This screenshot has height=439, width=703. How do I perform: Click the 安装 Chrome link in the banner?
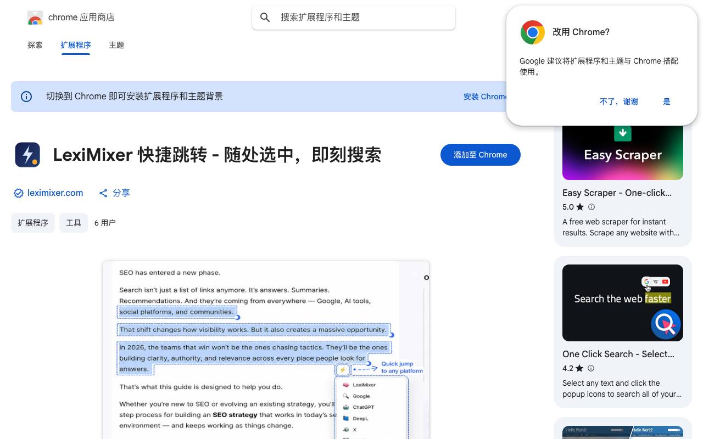click(486, 97)
